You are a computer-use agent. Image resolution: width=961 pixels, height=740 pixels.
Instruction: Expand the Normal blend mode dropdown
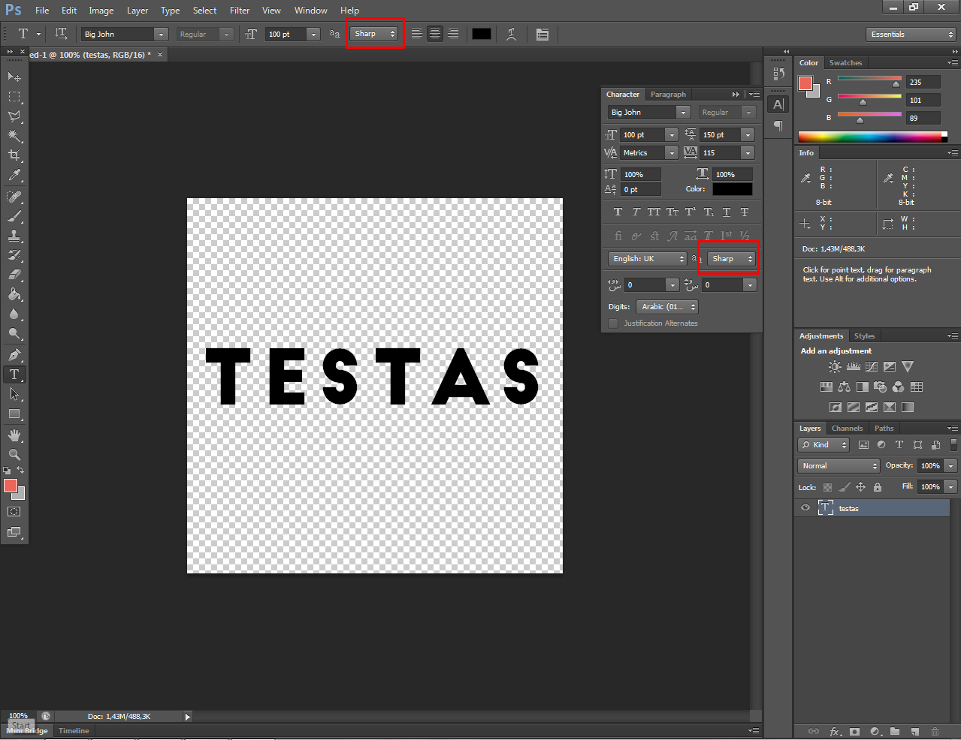point(839,466)
